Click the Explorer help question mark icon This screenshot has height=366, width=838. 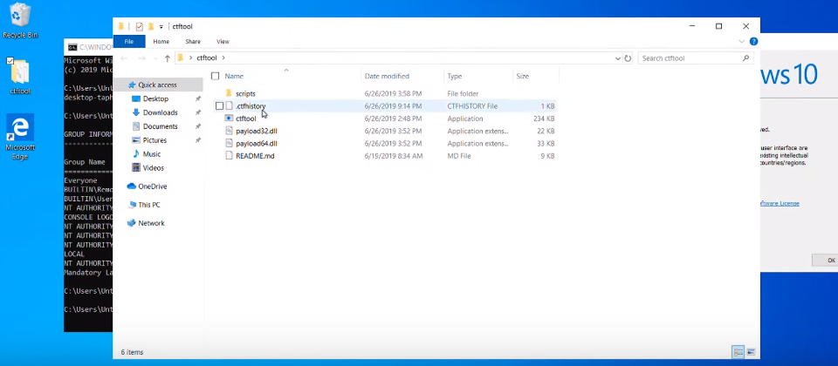(753, 41)
